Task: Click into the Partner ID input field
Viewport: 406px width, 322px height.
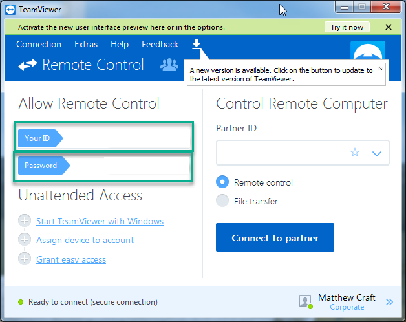Action: tap(283, 153)
